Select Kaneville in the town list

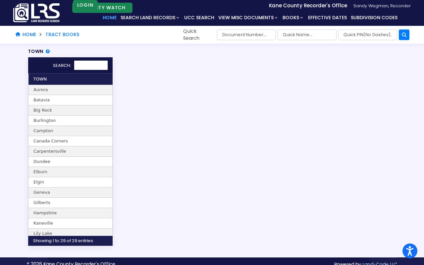[x=70, y=223]
